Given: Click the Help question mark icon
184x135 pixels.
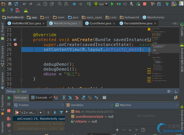Looking at the screenshot, I should tap(11, 10).
